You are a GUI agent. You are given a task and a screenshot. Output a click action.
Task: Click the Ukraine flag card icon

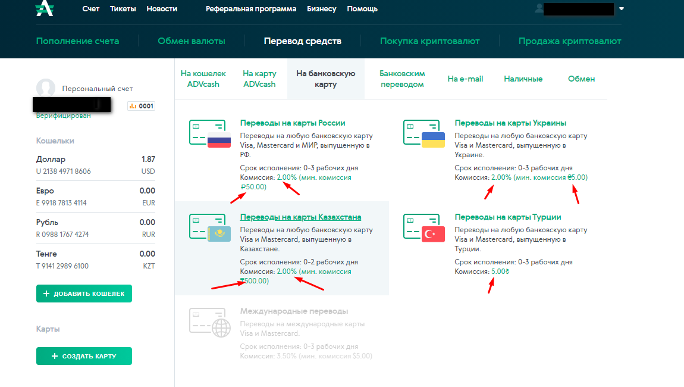point(424,133)
